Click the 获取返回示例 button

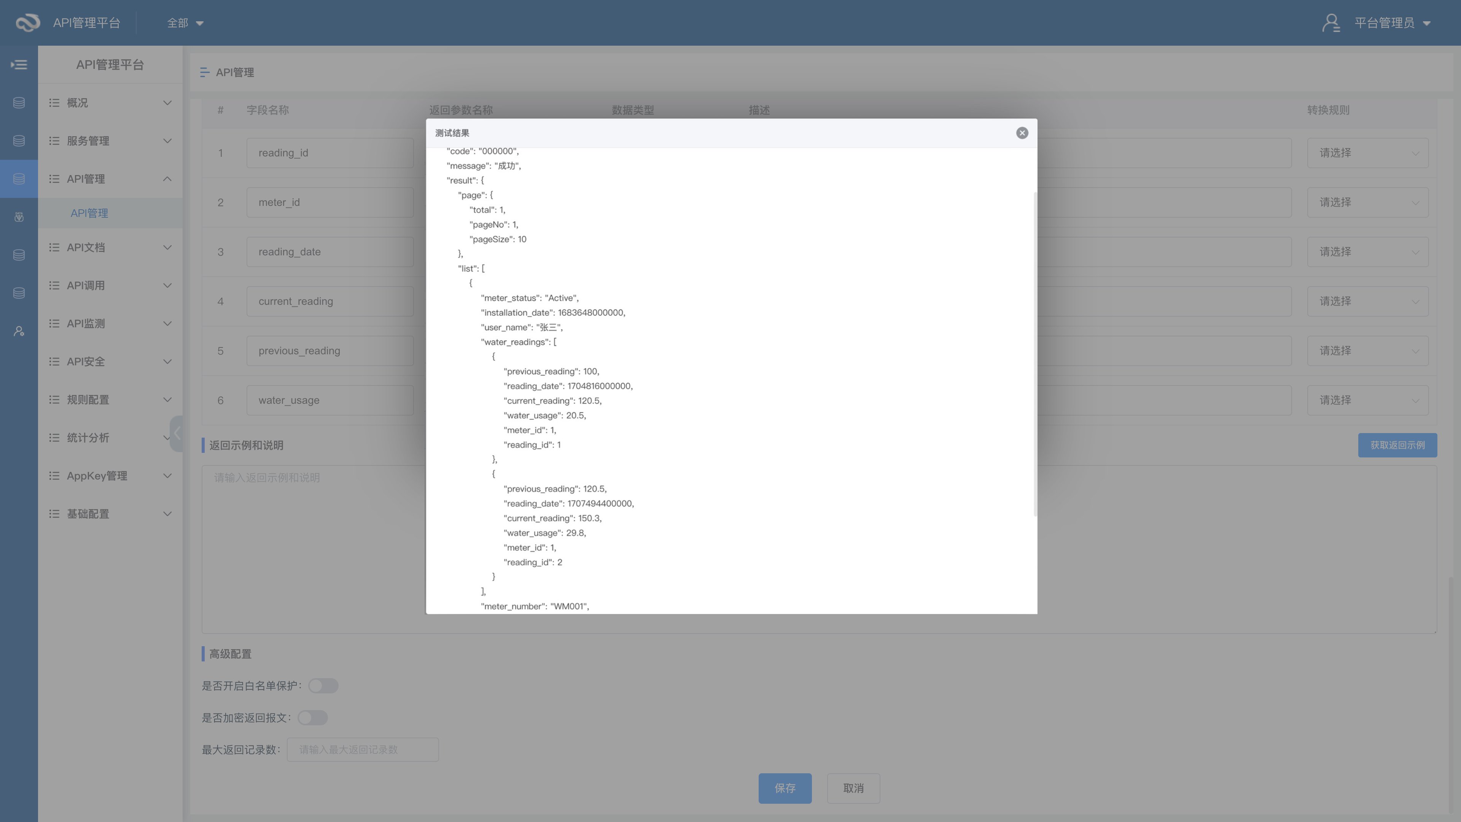tap(1397, 445)
